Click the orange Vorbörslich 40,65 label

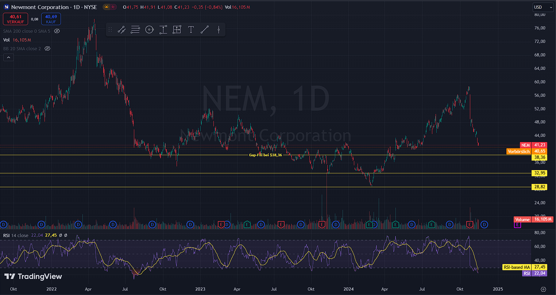pyautogui.click(x=527, y=151)
